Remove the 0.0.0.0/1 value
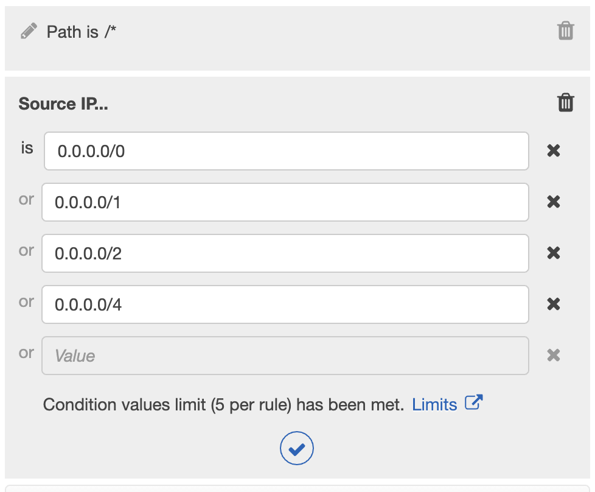The image size is (595, 492). (553, 202)
